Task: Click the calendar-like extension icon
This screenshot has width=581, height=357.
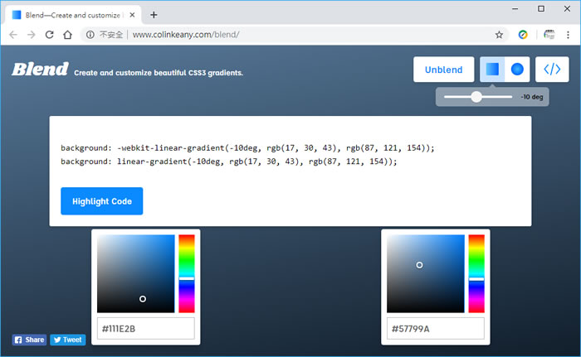Action: [549, 35]
